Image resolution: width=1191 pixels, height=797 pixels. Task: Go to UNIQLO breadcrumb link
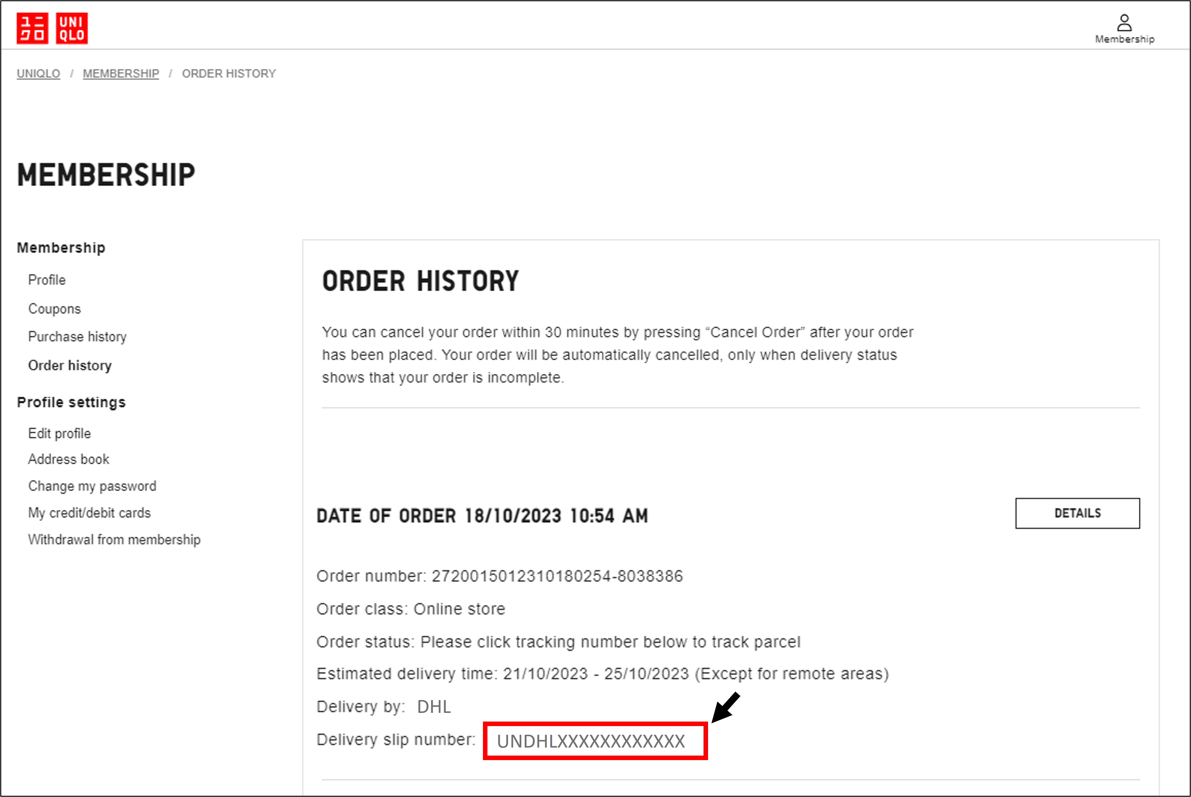pyautogui.click(x=38, y=74)
